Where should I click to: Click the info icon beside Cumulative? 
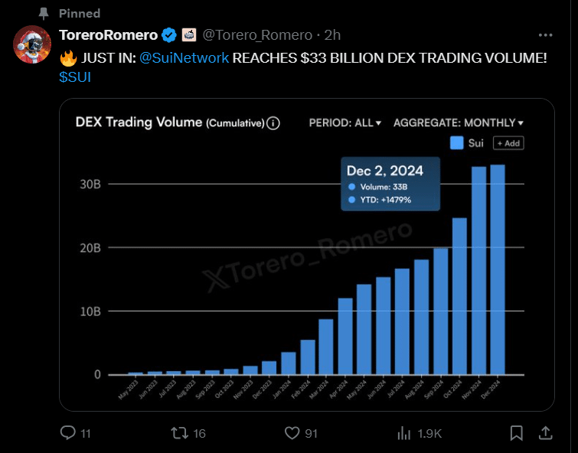[x=273, y=122]
